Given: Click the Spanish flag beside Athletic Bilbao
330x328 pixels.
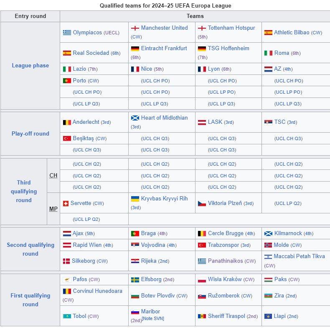Looking at the screenshot, I should pyautogui.click(x=268, y=33).
